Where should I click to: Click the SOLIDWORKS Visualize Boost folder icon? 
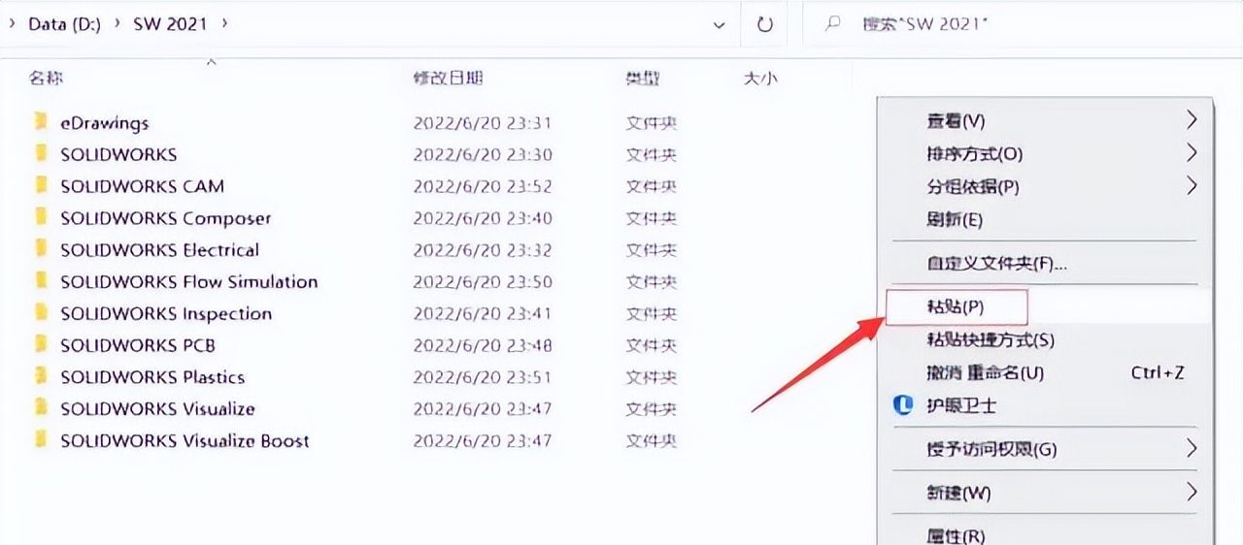point(41,439)
